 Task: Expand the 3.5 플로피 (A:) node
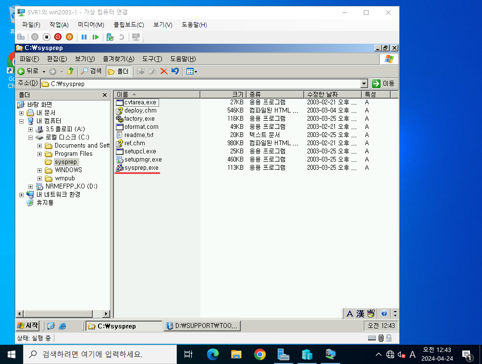[x=30, y=129]
